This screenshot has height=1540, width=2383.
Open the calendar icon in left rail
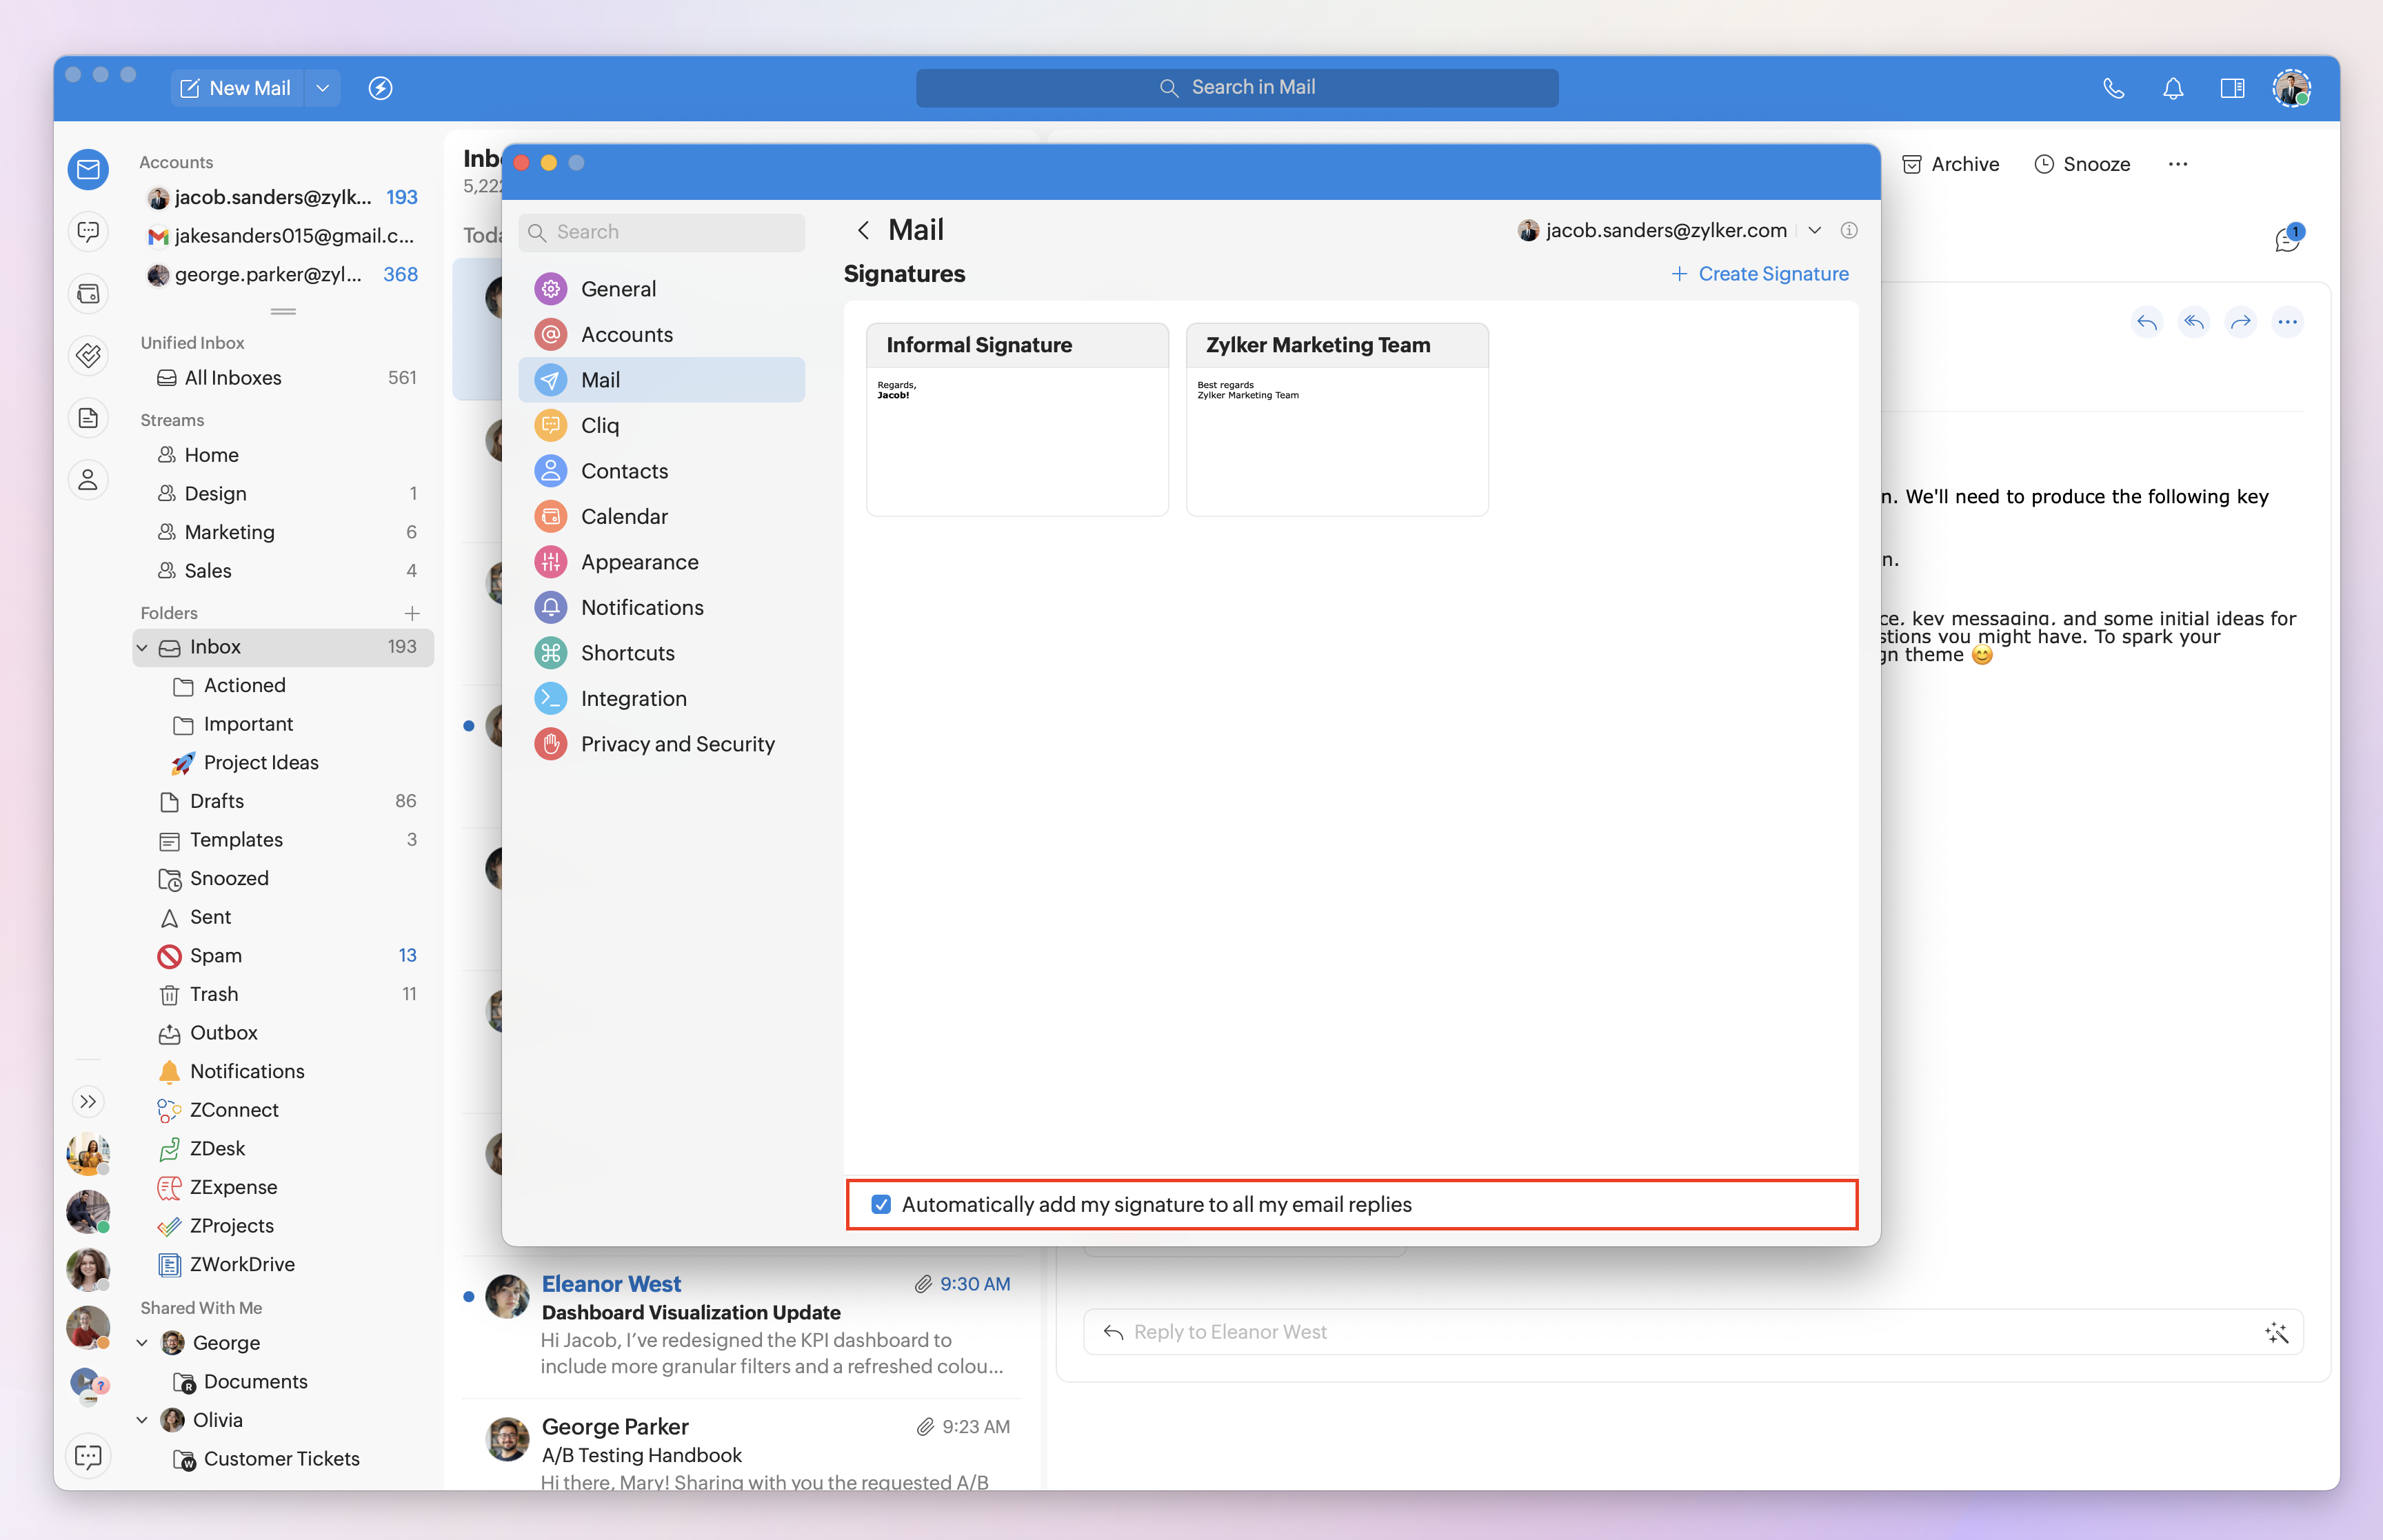pyautogui.click(x=88, y=294)
